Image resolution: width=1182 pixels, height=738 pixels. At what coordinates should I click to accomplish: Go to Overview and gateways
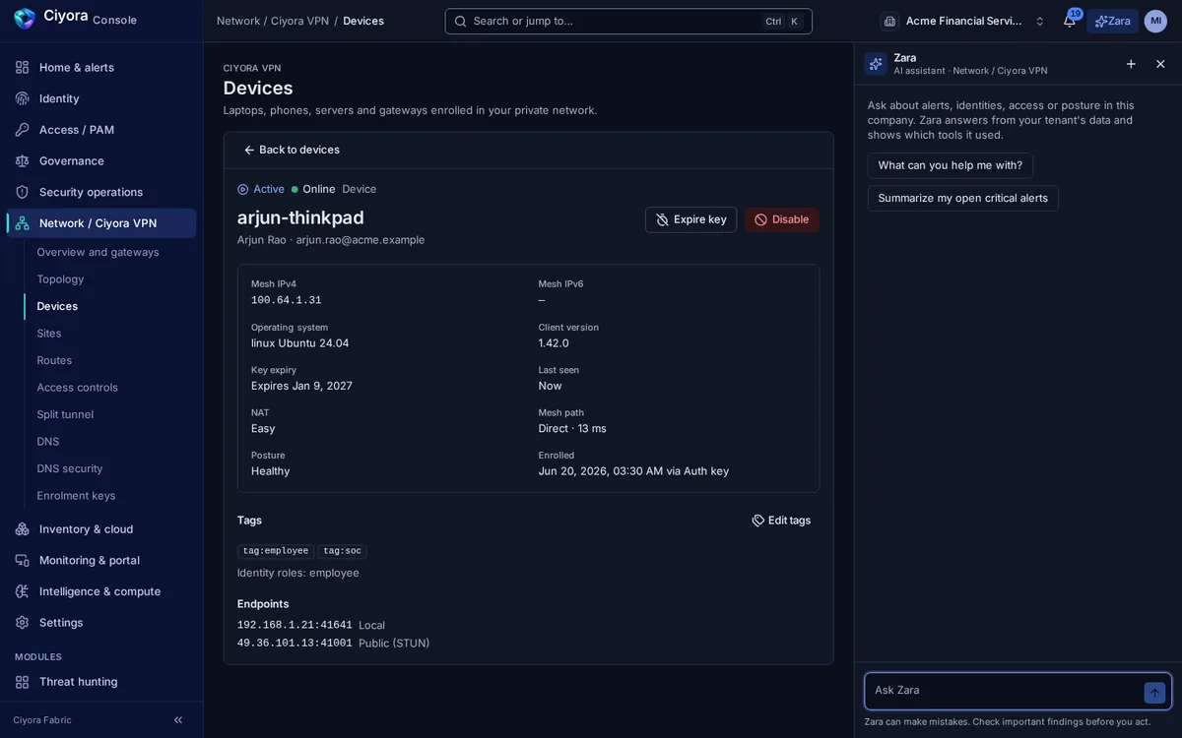tap(109, 252)
